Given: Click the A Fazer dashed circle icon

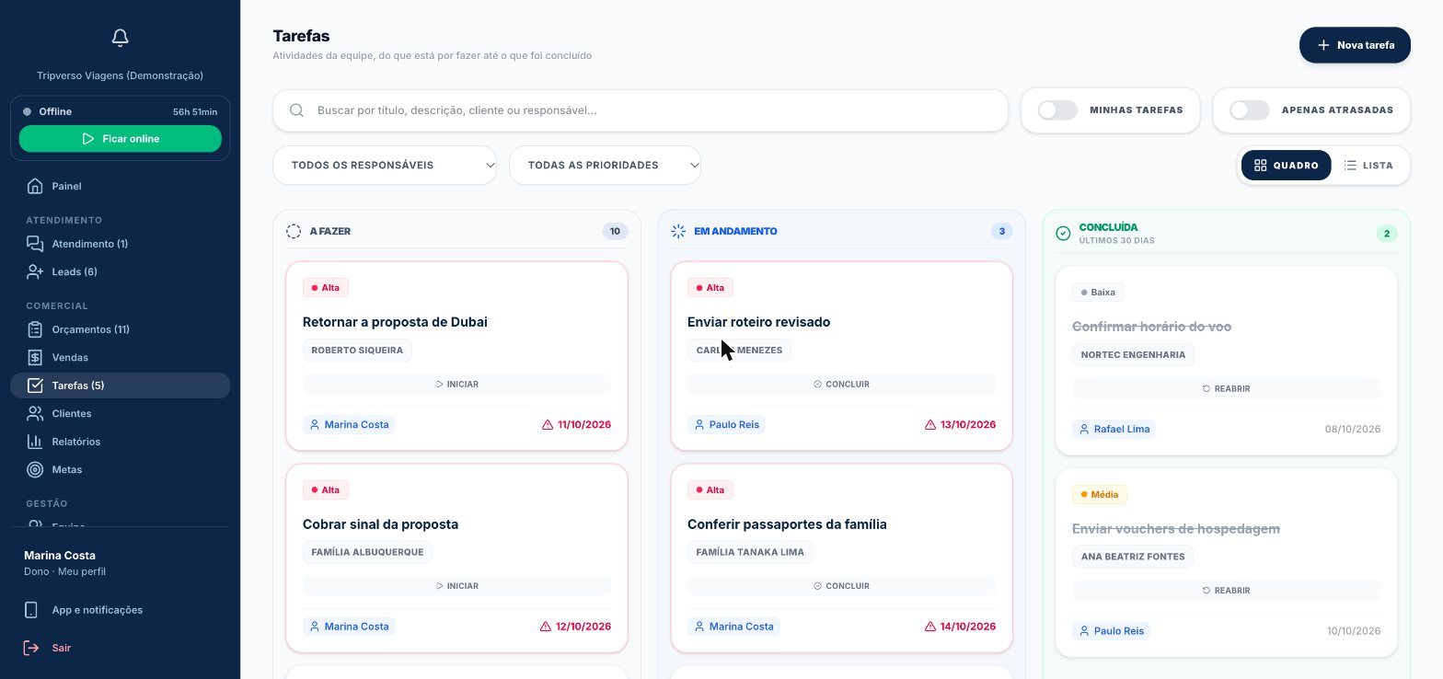Looking at the screenshot, I should pos(294,231).
